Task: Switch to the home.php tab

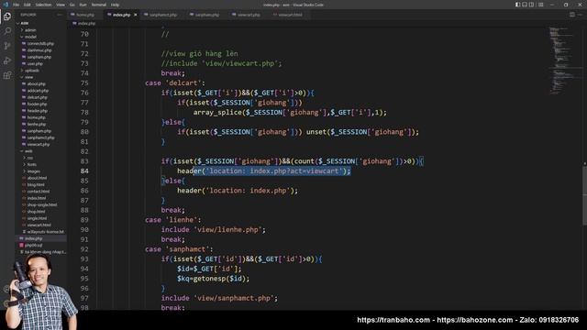Action: coord(84,15)
